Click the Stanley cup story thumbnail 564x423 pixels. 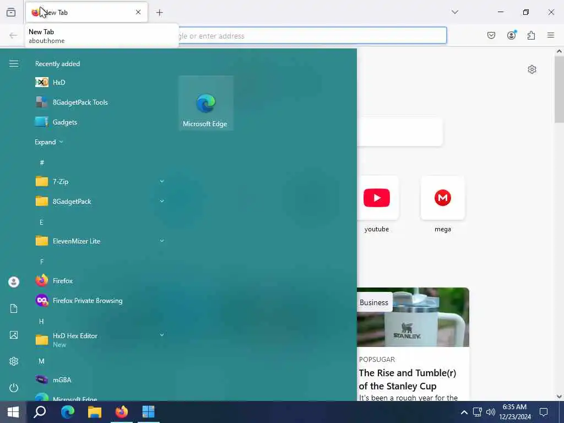point(413,317)
